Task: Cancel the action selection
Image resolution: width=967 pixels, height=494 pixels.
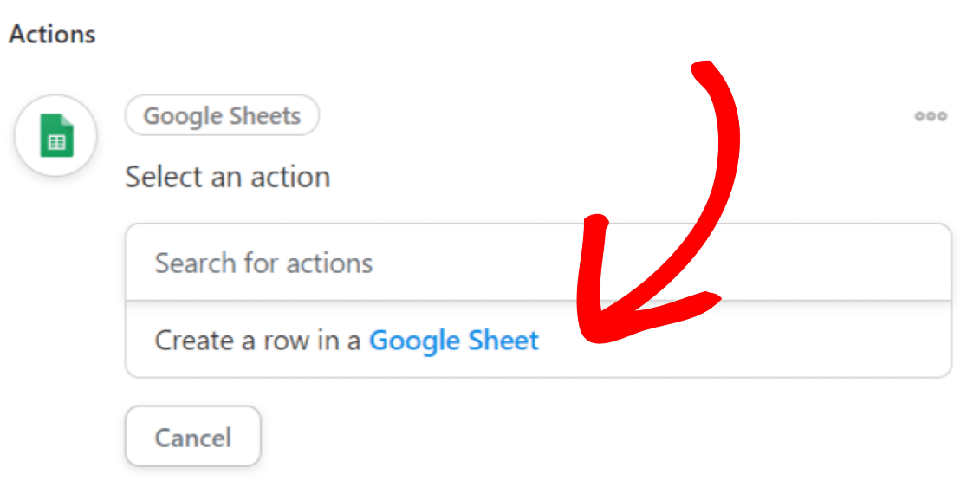Action: (193, 437)
